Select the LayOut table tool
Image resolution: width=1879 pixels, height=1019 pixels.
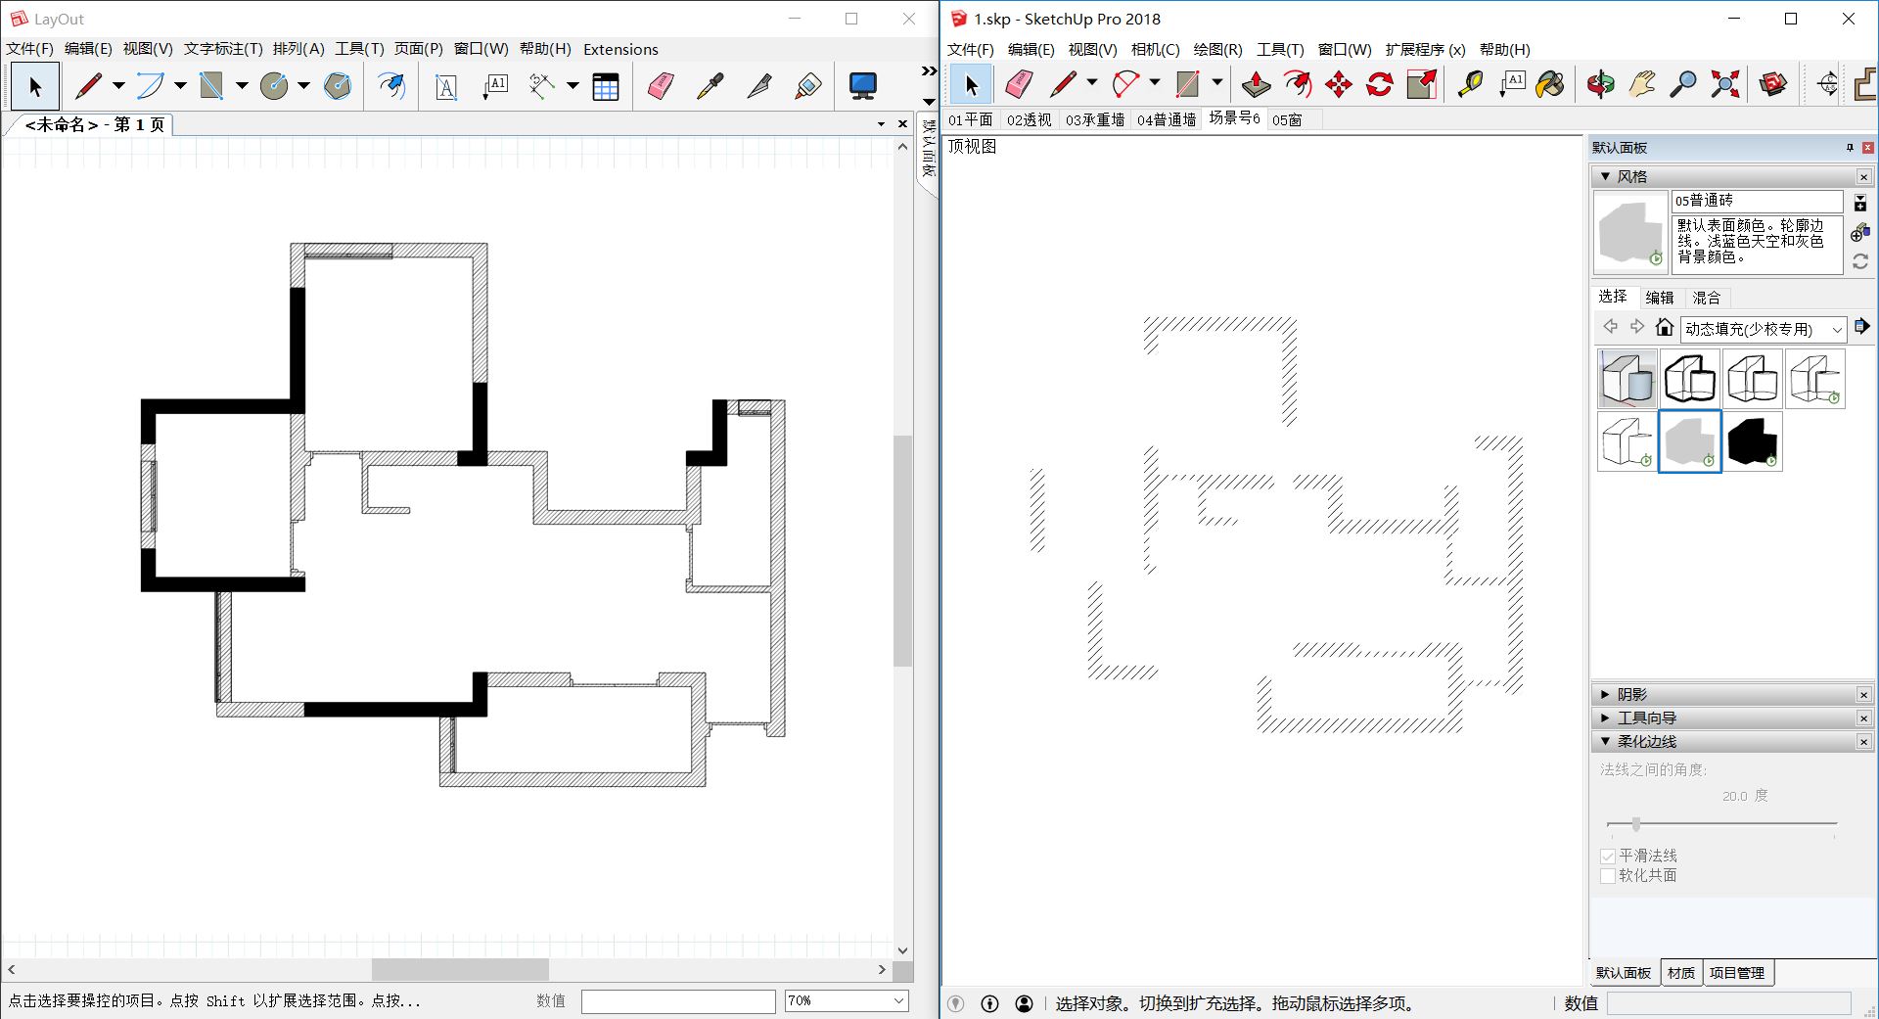point(606,87)
